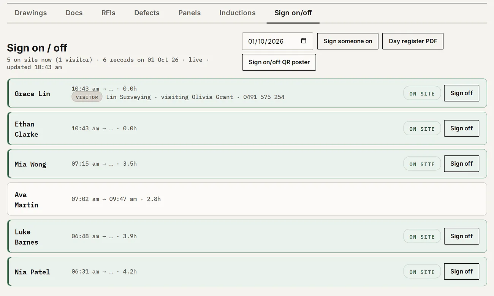Sign off Mia Wong
This screenshot has width=494, height=296.
tap(461, 164)
